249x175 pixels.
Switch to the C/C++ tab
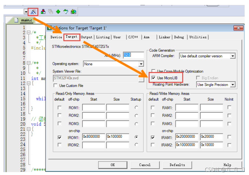(133, 37)
